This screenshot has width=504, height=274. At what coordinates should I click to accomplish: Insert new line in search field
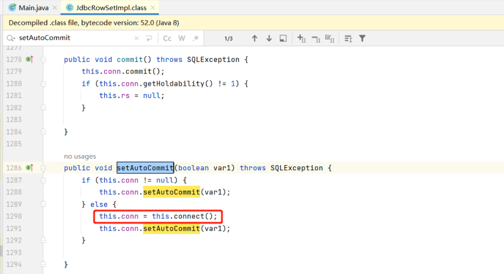149,39
